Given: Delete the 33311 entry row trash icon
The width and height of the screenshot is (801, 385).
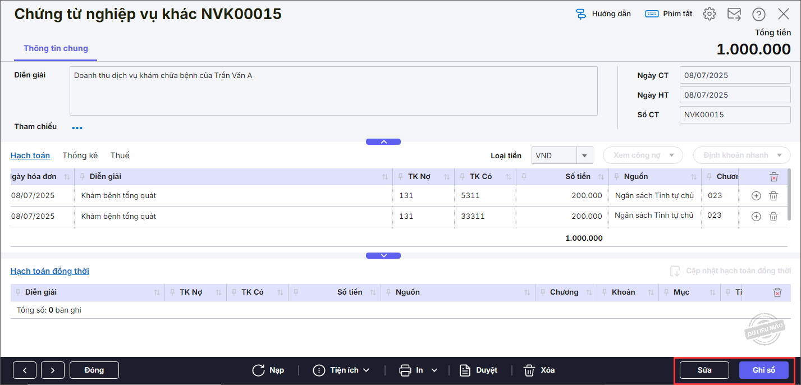Looking at the screenshot, I should [x=773, y=217].
